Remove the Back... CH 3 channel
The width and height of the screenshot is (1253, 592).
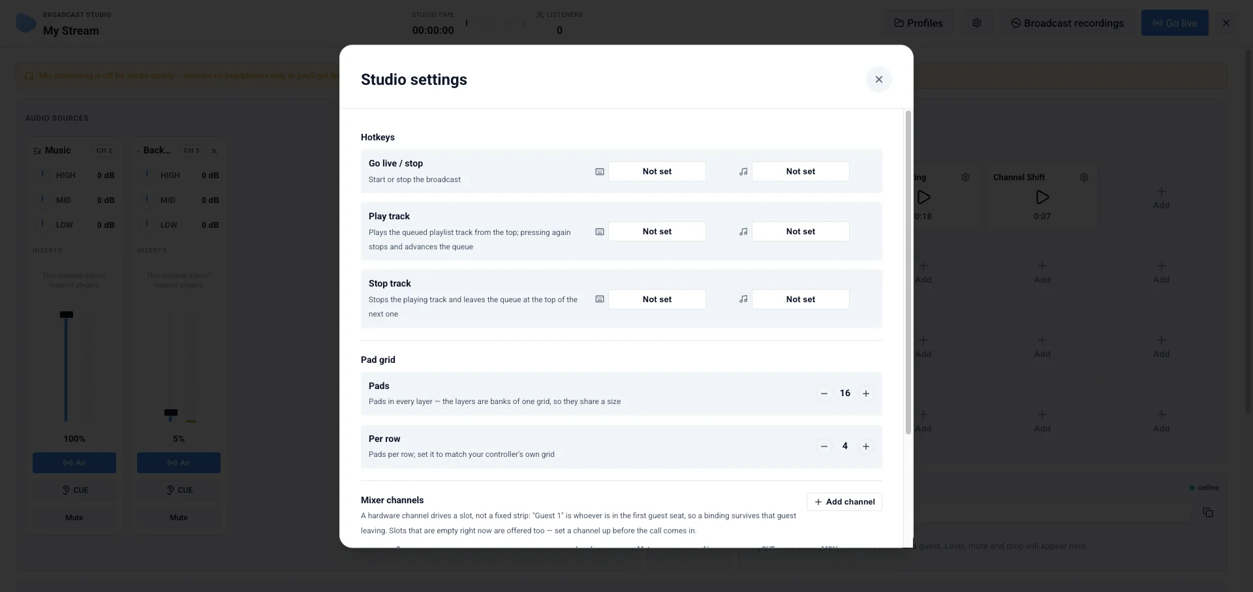214,151
